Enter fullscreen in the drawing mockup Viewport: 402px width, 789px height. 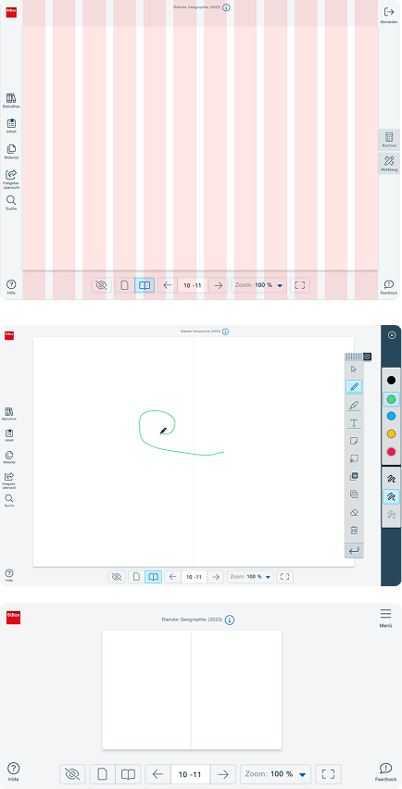(x=284, y=577)
